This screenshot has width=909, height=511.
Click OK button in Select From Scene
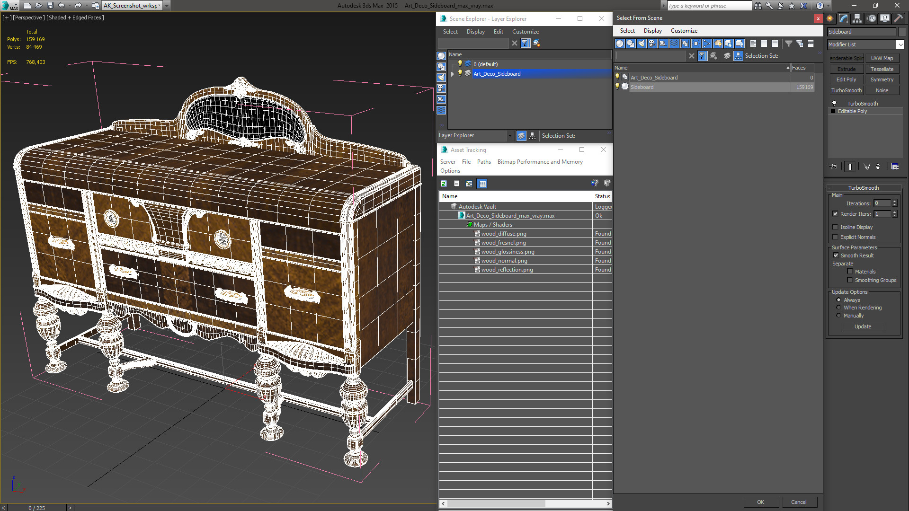(x=760, y=502)
